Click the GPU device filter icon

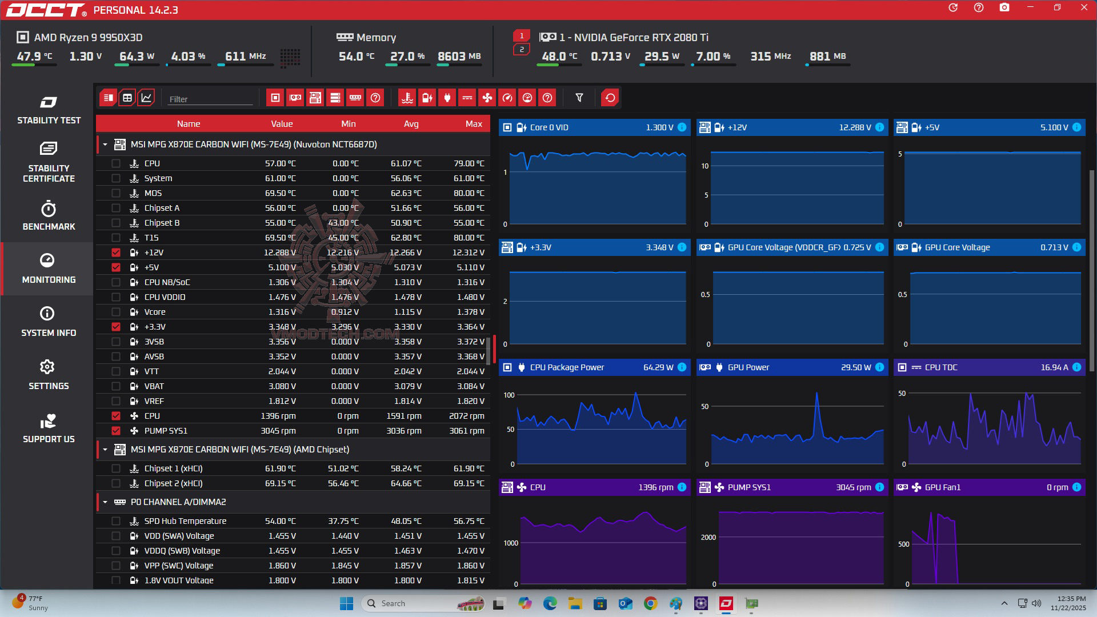(295, 98)
